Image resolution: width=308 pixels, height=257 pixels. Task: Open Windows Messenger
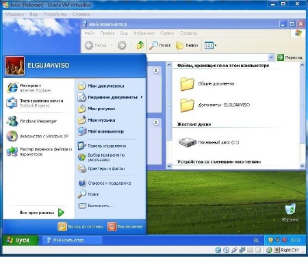pyautogui.click(x=31, y=121)
